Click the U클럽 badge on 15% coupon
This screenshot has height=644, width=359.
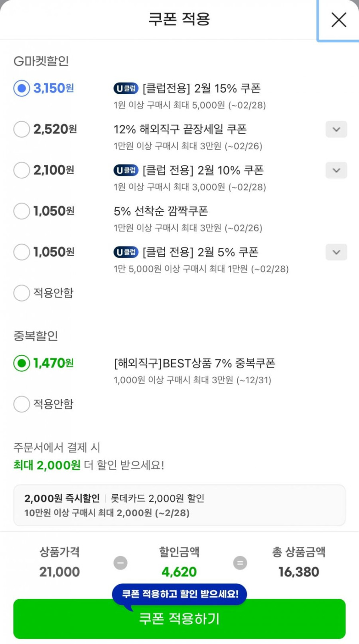click(x=126, y=89)
